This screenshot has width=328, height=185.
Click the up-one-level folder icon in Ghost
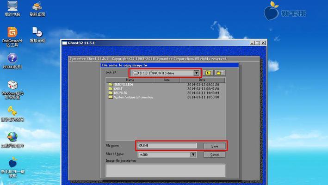208,73
